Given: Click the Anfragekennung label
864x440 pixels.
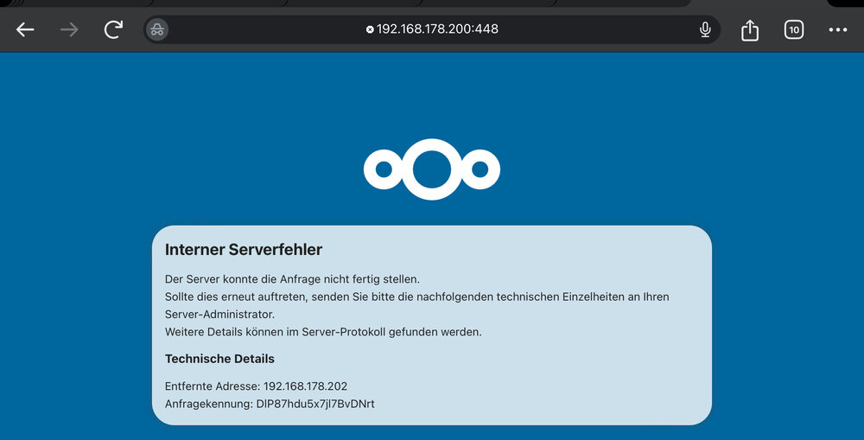Looking at the screenshot, I should click(209, 404).
